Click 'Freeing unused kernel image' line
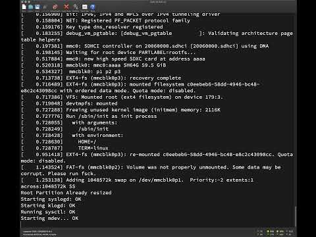 pyautogui.click(x=120, y=110)
